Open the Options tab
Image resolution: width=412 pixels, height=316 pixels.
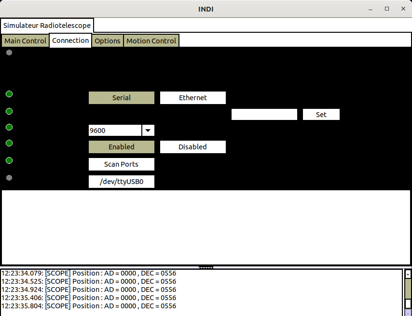(x=107, y=41)
